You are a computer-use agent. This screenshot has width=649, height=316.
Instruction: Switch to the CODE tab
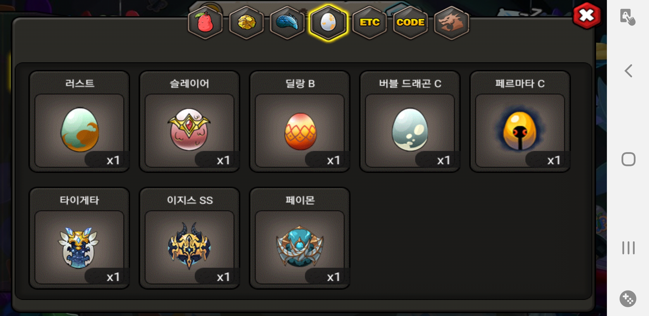pyautogui.click(x=410, y=23)
